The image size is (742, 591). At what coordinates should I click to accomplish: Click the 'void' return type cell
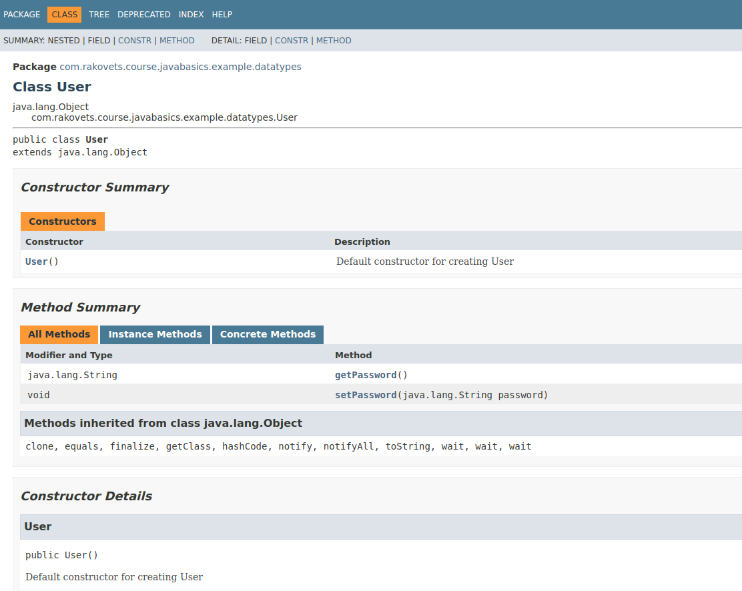(38, 395)
